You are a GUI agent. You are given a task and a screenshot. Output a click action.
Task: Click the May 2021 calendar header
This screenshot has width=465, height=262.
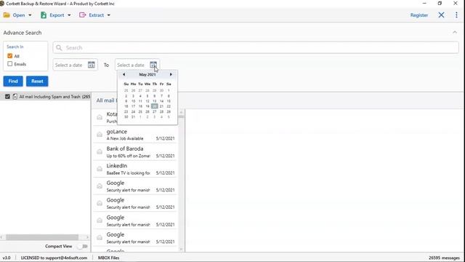pyautogui.click(x=147, y=74)
